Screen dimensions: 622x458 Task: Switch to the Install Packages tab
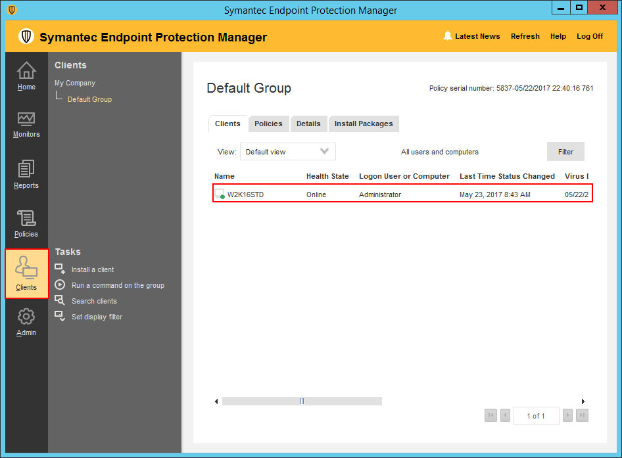click(x=364, y=124)
